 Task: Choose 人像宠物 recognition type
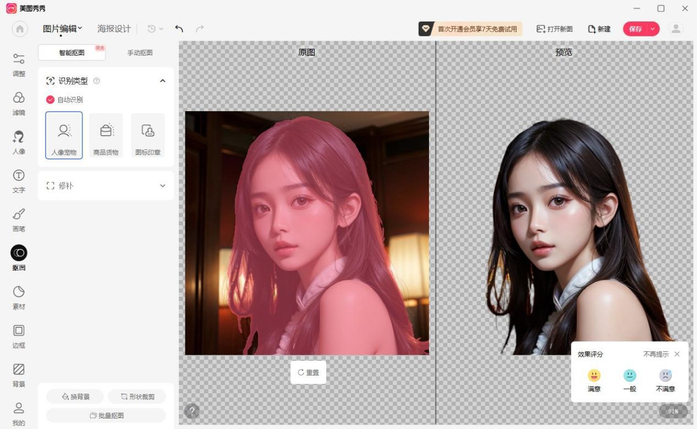click(x=64, y=135)
